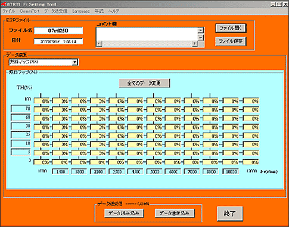Open the ヘルプ menu
The image size is (289, 227).
point(113,11)
